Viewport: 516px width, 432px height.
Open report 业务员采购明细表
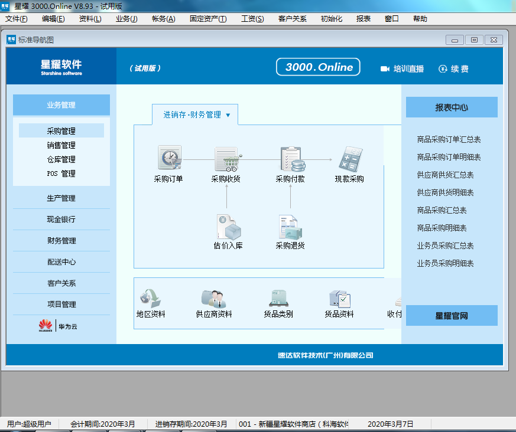[445, 263]
